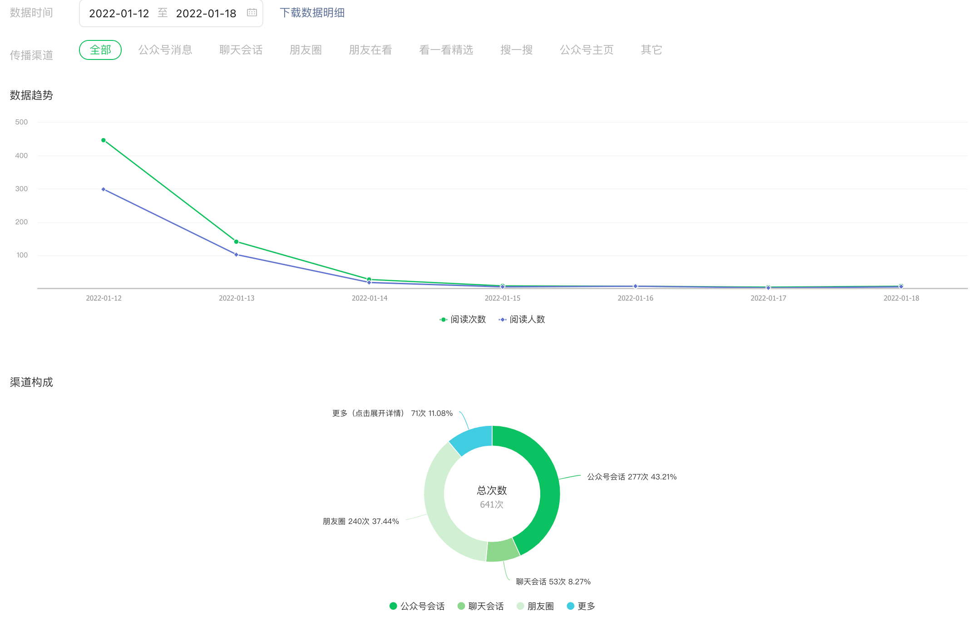Click the calendar icon in date range field
Viewport: 977px width, 642px height.
(x=252, y=13)
